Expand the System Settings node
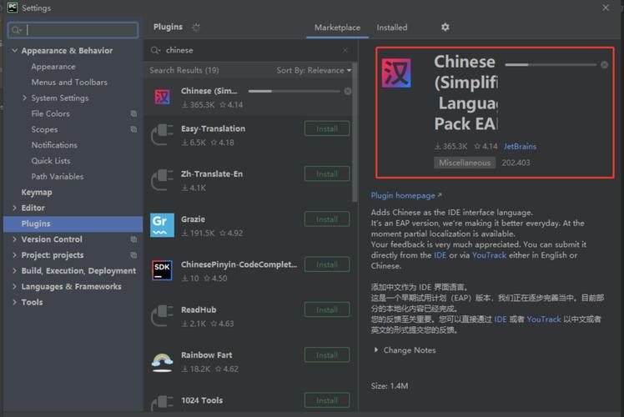 (x=25, y=98)
